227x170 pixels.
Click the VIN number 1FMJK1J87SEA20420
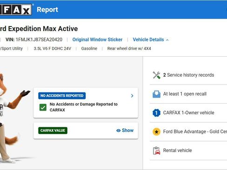[39, 39]
